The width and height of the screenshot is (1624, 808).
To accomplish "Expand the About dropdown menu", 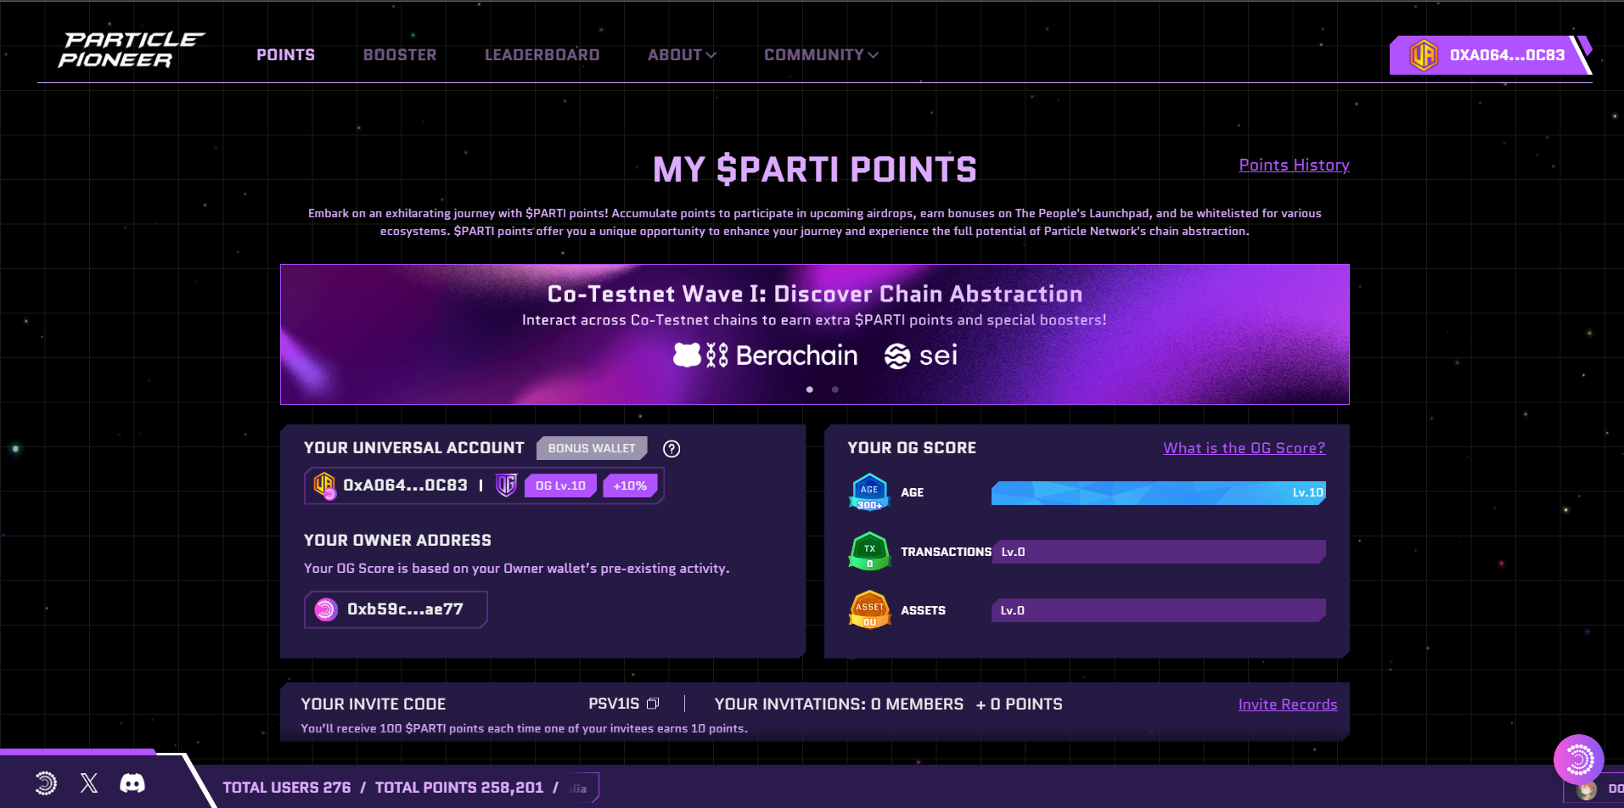I will point(682,55).
